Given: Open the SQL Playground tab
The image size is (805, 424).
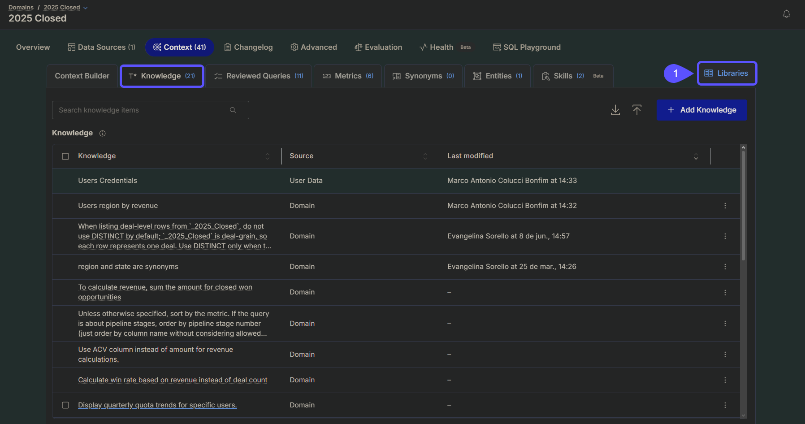Looking at the screenshot, I should click(527, 47).
